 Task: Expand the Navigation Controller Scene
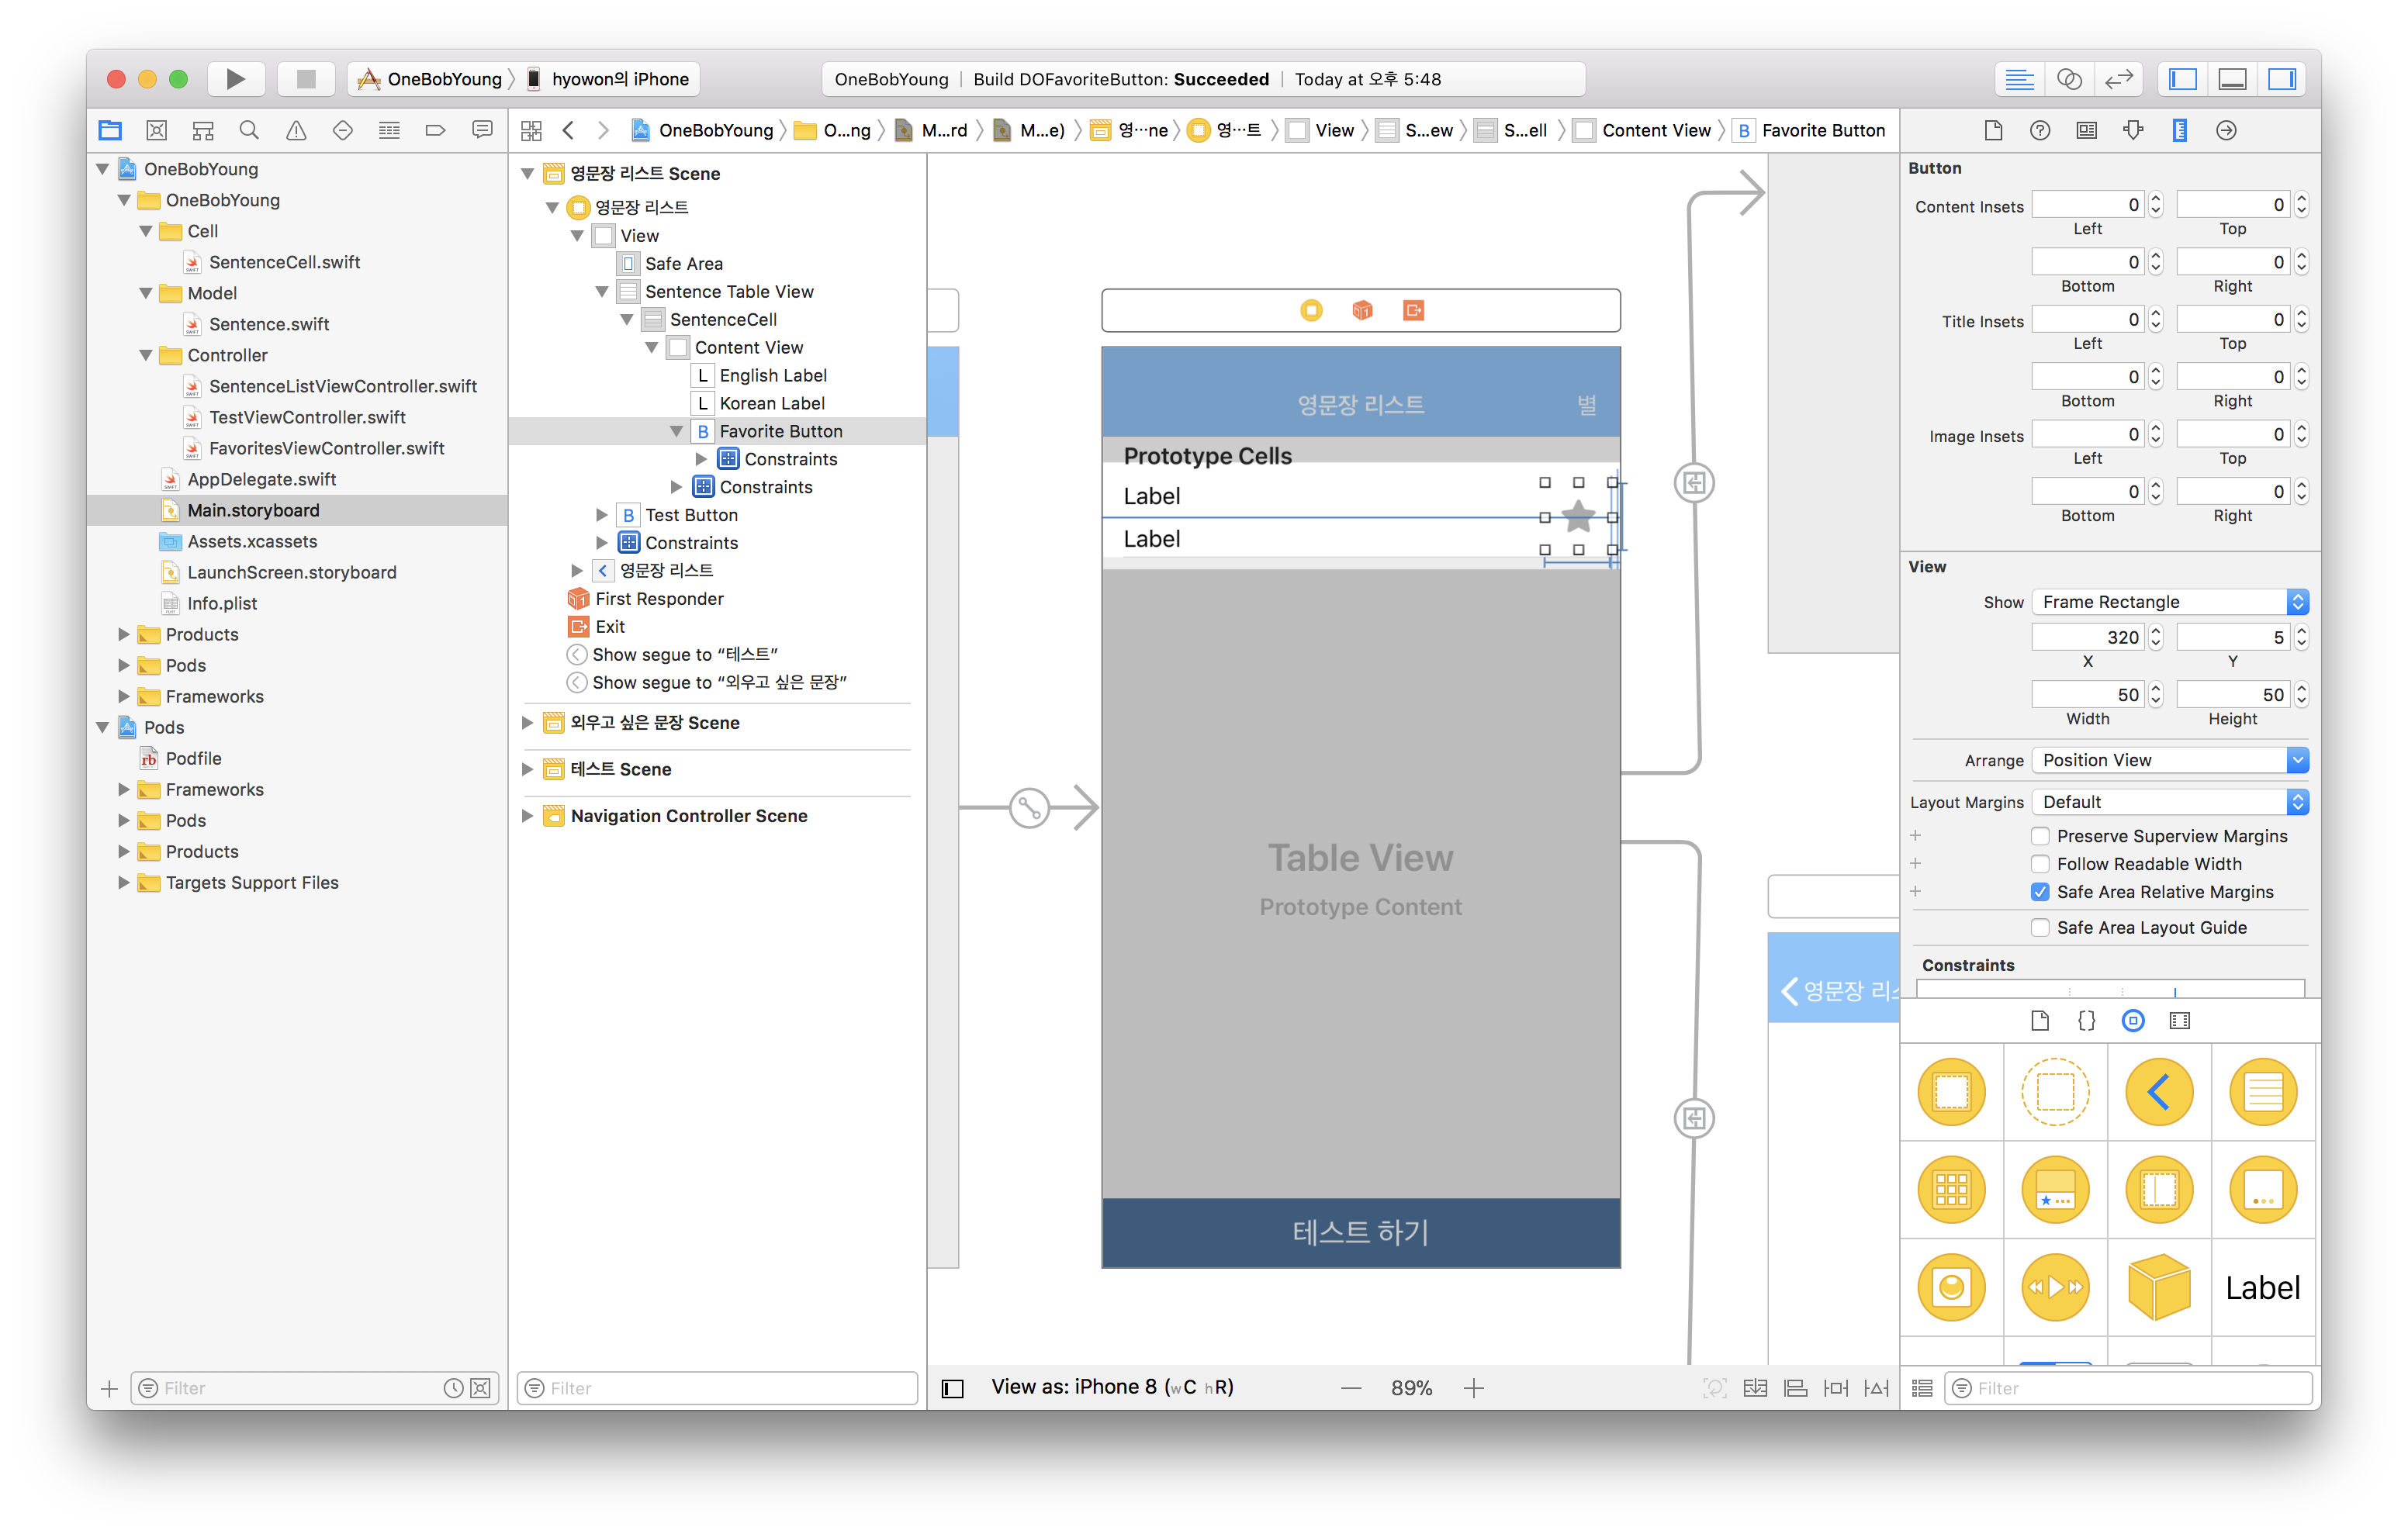530,814
